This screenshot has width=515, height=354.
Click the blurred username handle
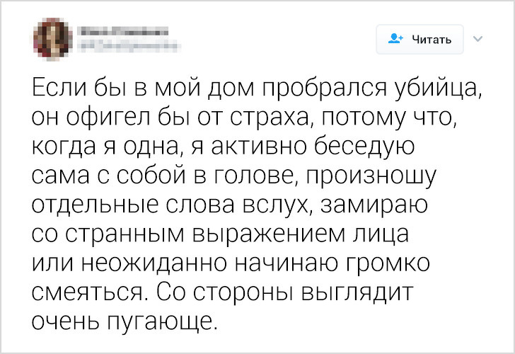click(120, 45)
